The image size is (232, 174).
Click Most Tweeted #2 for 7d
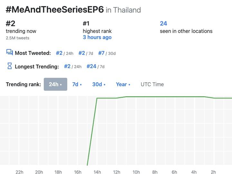tap(82, 53)
